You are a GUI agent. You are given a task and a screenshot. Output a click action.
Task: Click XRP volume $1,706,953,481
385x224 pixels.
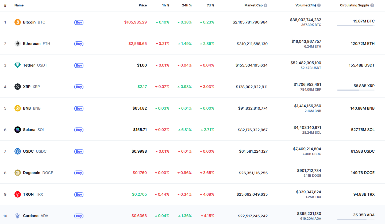307,84
